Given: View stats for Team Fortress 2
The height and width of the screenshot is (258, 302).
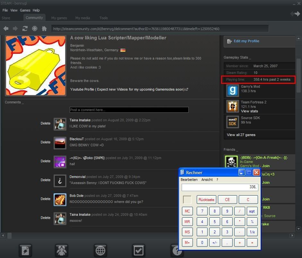Looking at the screenshot, I should click(249, 111).
